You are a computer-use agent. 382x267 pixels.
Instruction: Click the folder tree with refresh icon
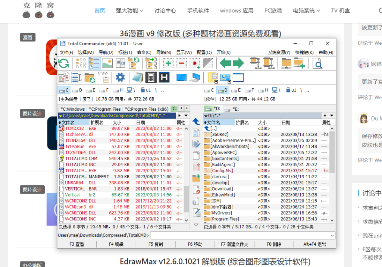(134, 63)
